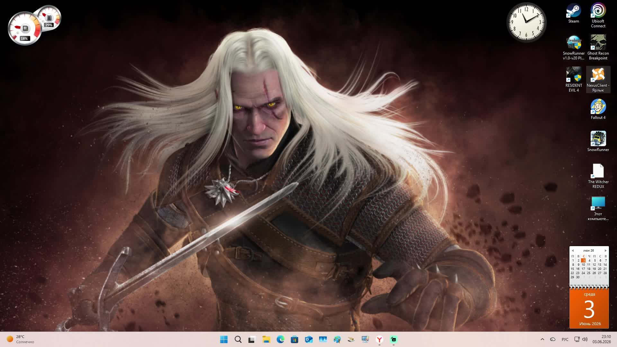Open File Explorer from the taskbar
Image resolution: width=617 pixels, height=347 pixels.
[266, 339]
